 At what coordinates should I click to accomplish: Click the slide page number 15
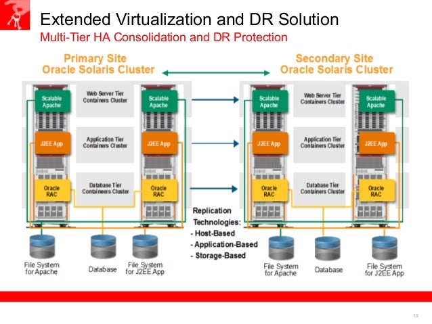(x=416, y=315)
